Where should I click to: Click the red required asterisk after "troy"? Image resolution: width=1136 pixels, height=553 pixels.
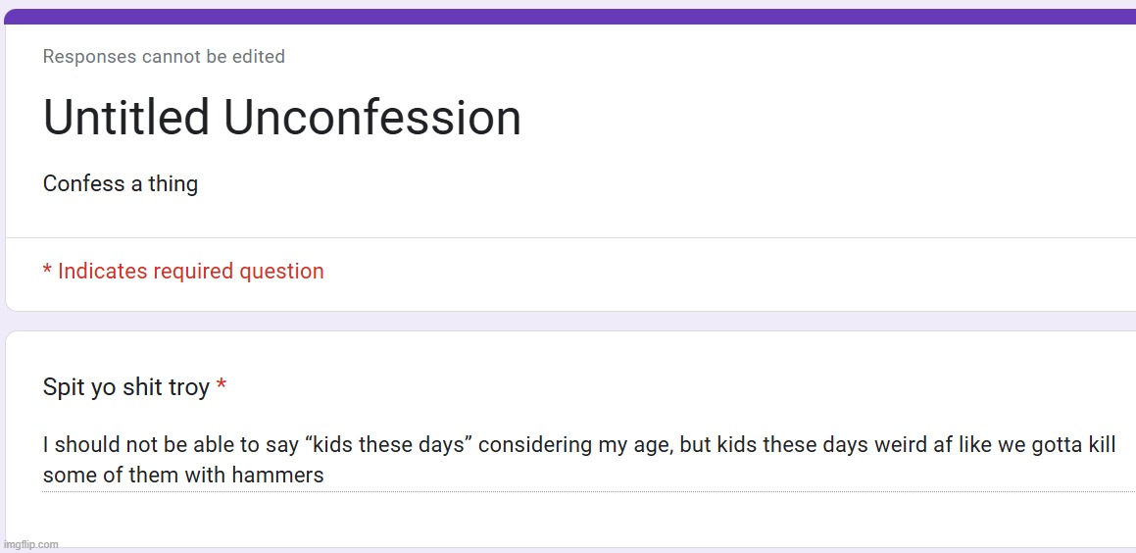(221, 384)
